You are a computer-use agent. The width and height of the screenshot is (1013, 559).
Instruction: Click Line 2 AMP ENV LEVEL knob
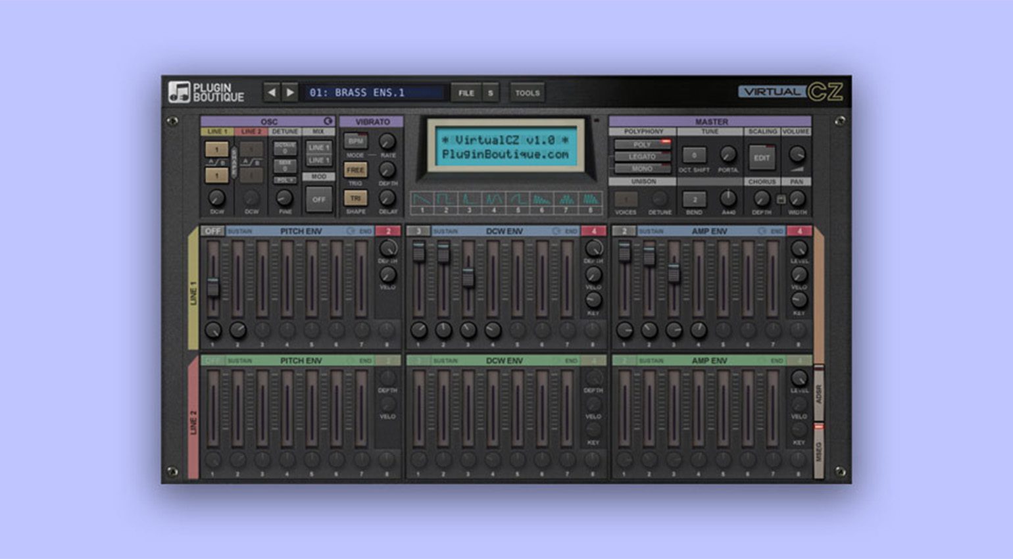coord(799,377)
